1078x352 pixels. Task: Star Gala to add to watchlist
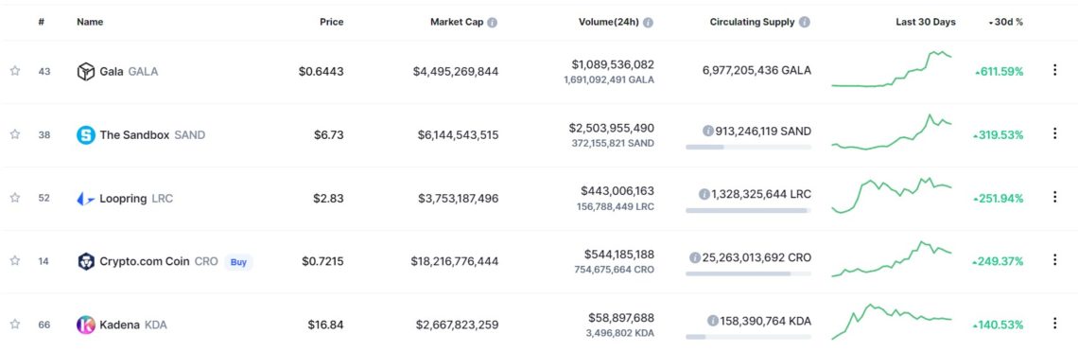[14, 71]
